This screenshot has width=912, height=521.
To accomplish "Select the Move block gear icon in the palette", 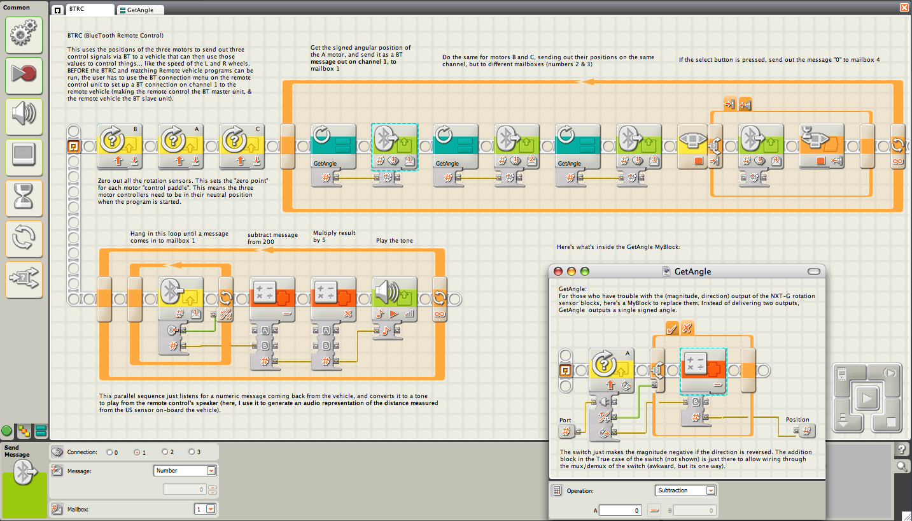I will coord(24,35).
